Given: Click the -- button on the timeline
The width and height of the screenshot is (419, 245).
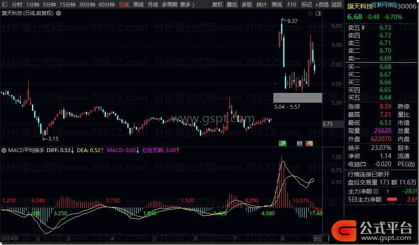Looking at the screenshot, I should click(x=316, y=238).
